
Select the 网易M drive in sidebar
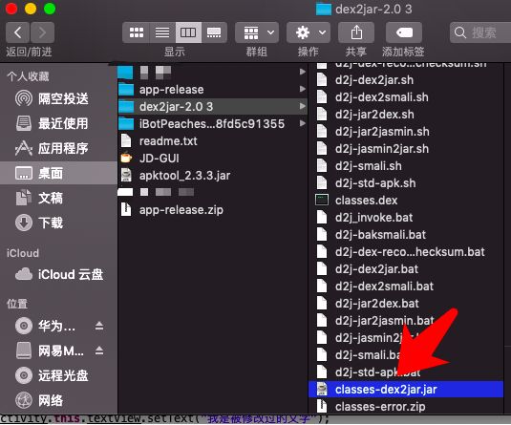point(49,351)
